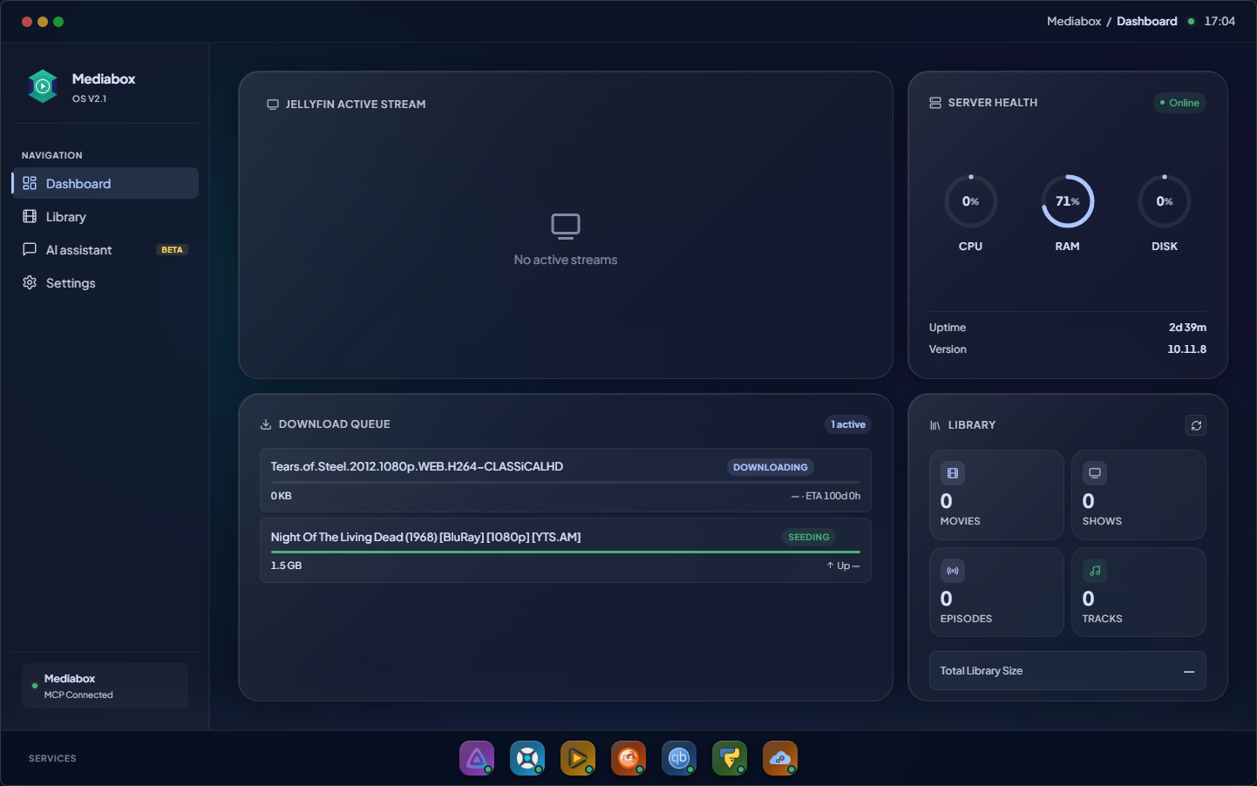Click the Mediabox MCP Connected status card
1257x786 pixels.
click(105, 686)
